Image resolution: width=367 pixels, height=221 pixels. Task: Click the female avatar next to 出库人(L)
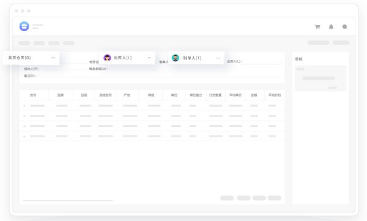[x=107, y=58]
